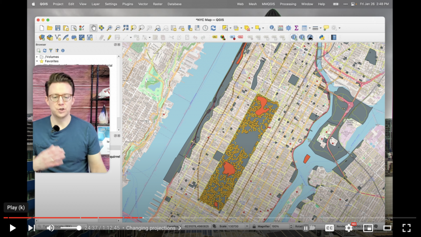Image resolution: width=421 pixels, height=237 pixels.
Task: Click the layer diagram options icon
Action: click(x=223, y=37)
